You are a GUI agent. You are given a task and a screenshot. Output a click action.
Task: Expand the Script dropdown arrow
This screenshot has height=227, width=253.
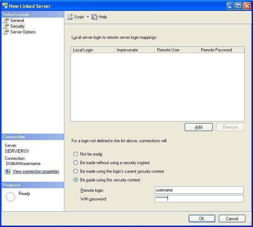click(88, 17)
